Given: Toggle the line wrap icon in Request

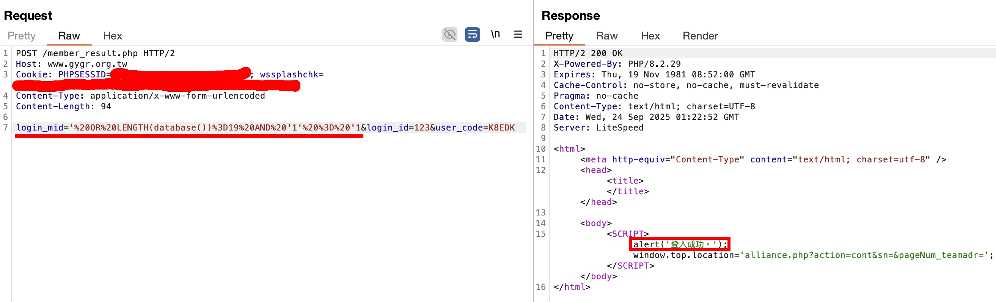Looking at the screenshot, I should pyautogui.click(x=473, y=35).
